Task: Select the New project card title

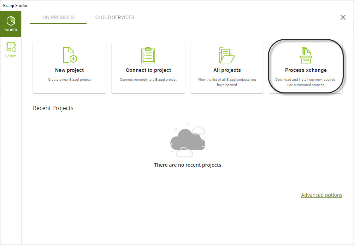Action: click(x=69, y=70)
